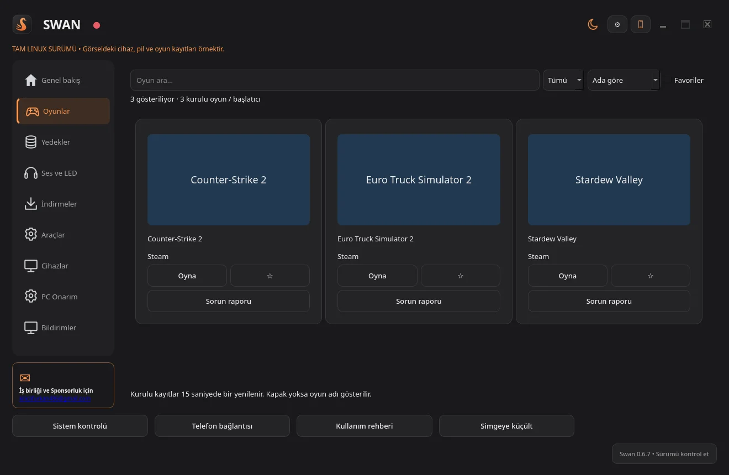This screenshot has width=729, height=475.
Task: Star Euro Truck Simulator 2 as favorite
Action: (461, 276)
